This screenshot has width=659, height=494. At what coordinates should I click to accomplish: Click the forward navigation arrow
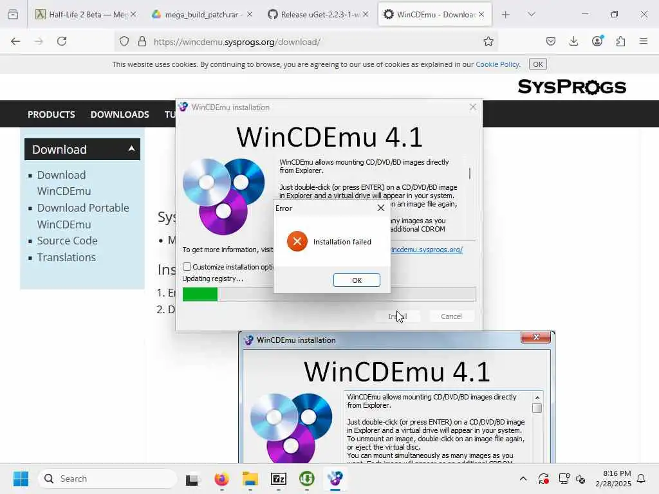click(39, 41)
